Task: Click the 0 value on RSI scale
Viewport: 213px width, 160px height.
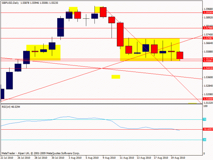Action: coord(204,154)
